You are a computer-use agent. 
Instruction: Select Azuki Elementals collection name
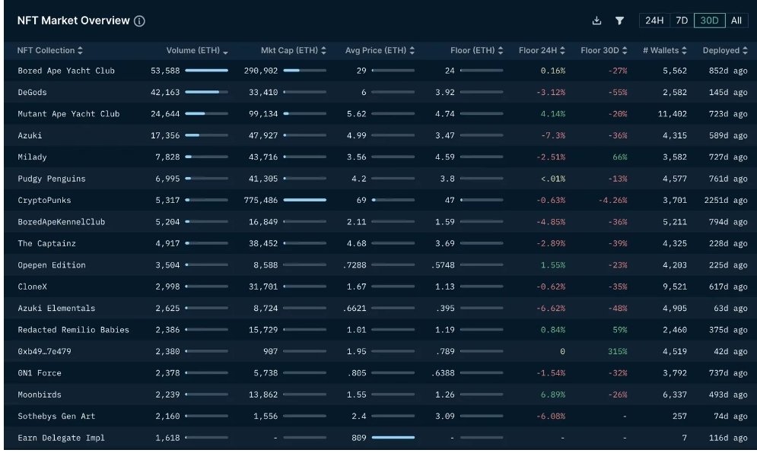pos(56,309)
